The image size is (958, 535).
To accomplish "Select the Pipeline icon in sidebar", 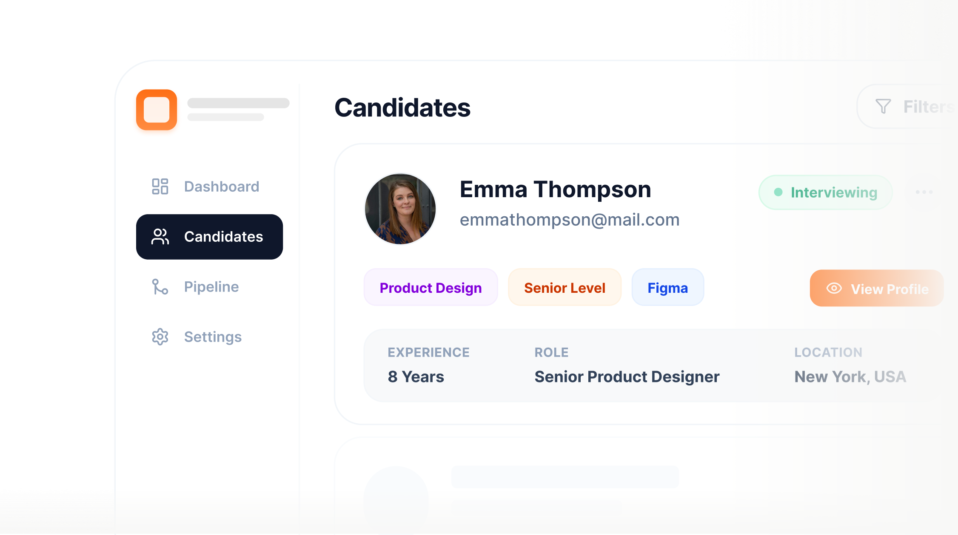I will [x=160, y=287].
